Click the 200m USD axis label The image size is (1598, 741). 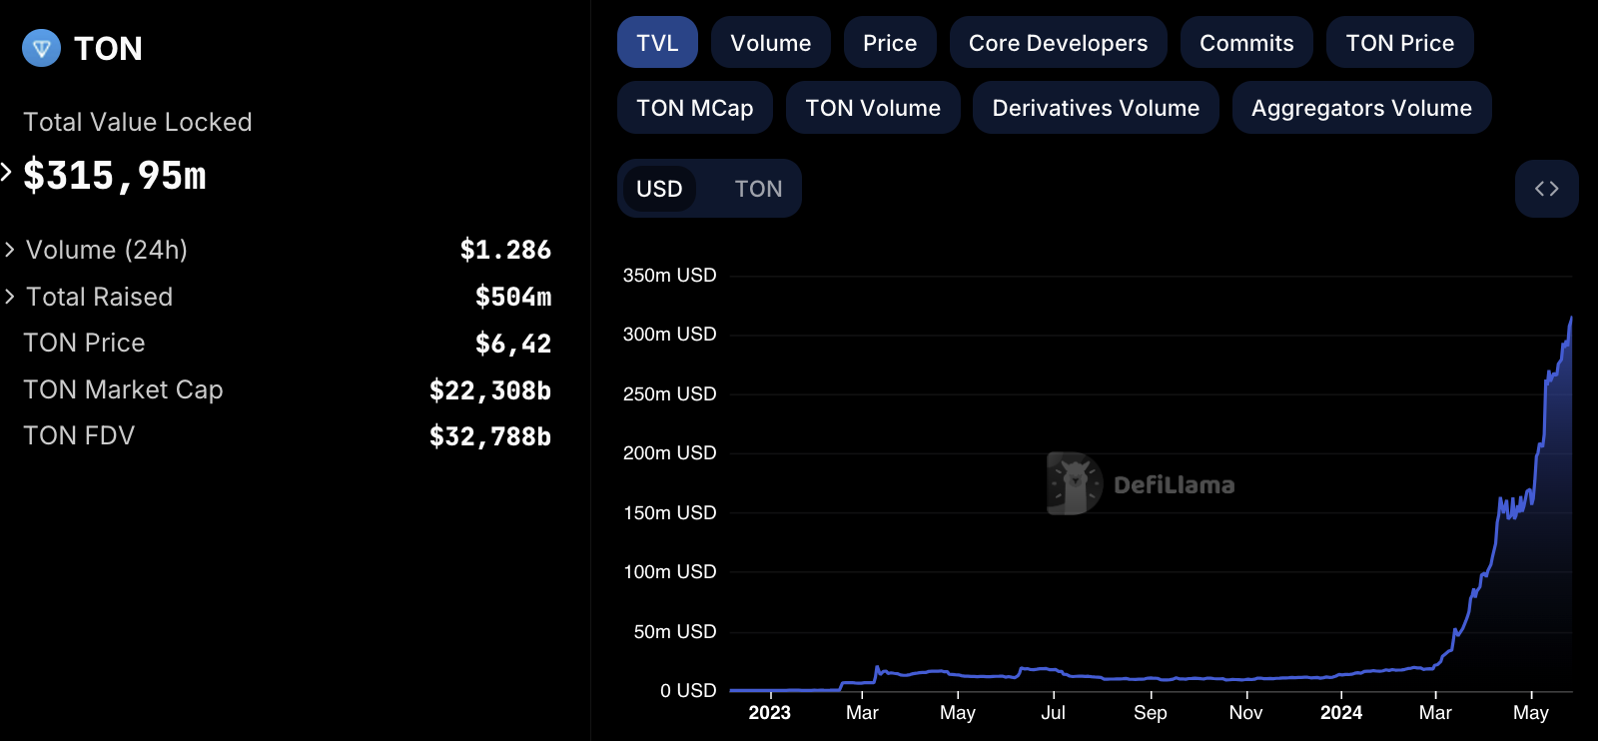[x=669, y=452]
